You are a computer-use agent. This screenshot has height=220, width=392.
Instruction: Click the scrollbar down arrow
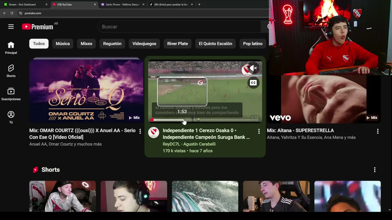coord(390,210)
